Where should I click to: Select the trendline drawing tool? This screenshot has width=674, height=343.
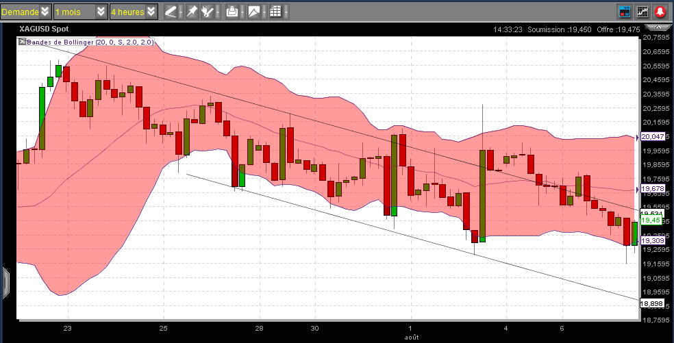coord(169,12)
